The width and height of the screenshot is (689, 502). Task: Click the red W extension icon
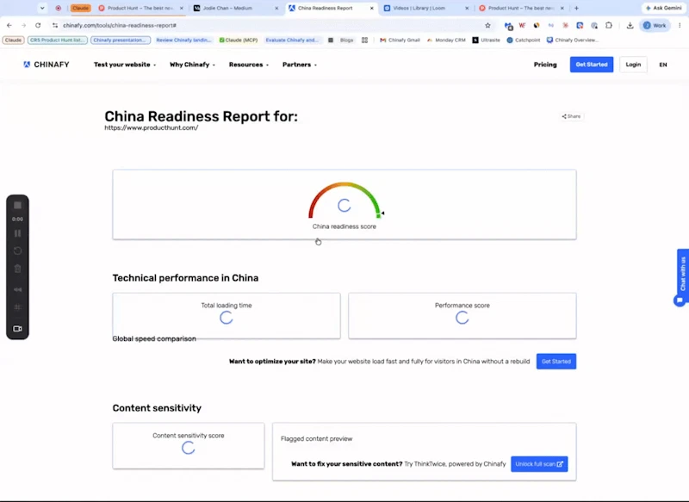[x=522, y=26]
